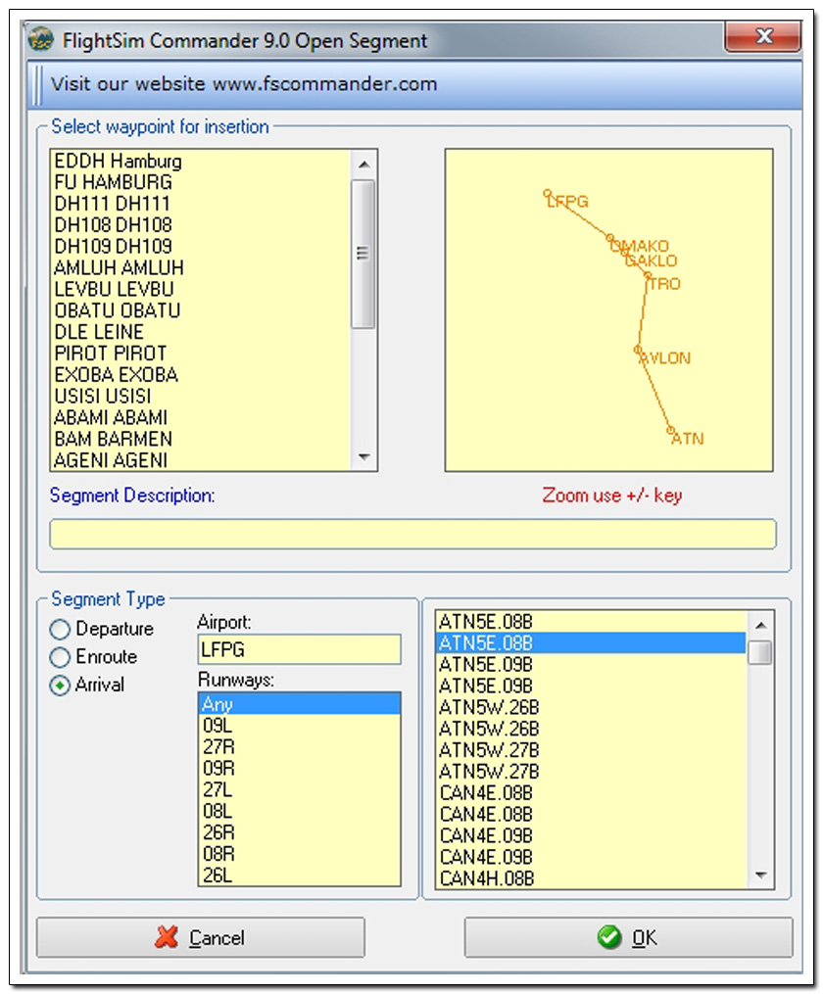Screen dimensions: 823x994
Task: Choose the Arrival radio button
Action: pos(60,686)
